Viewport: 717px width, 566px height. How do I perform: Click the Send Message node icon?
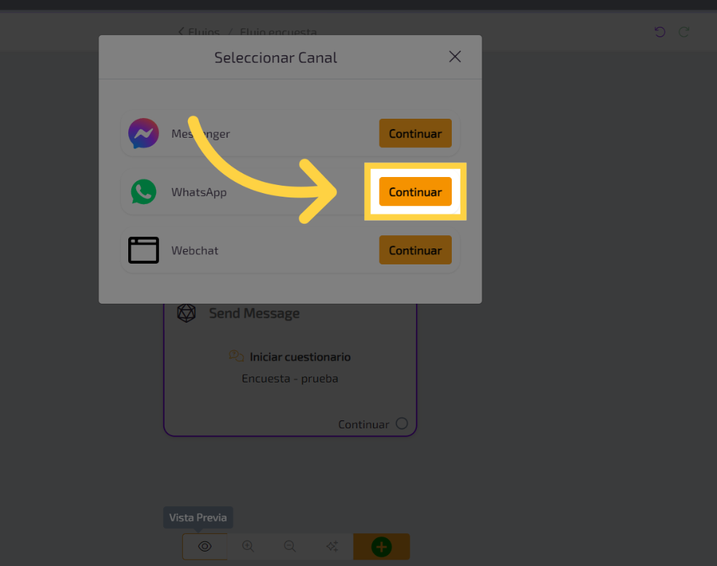tap(187, 313)
